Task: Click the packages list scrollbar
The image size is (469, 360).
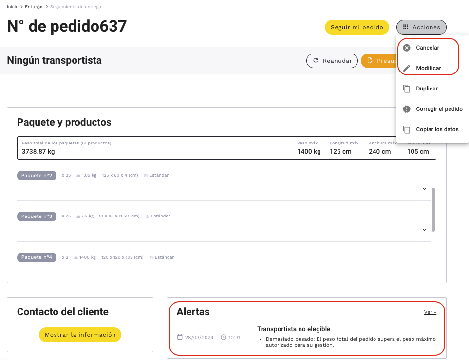Action: [x=433, y=209]
